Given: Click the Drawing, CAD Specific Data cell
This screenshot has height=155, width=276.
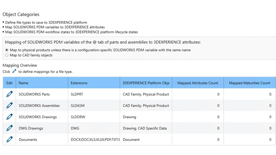Looking at the screenshot, I should (146, 128).
